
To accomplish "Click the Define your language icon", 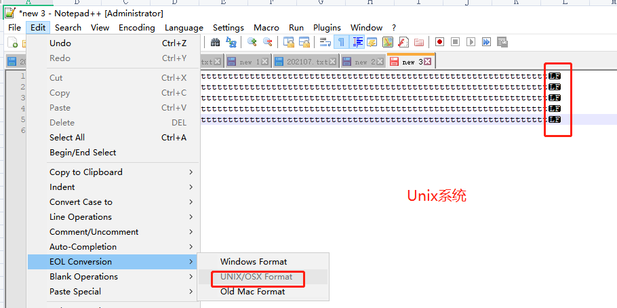I will [372, 42].
